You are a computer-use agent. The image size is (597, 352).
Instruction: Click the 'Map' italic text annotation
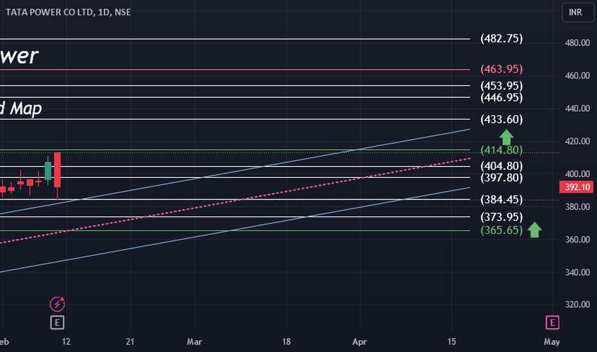click(26, 109)
